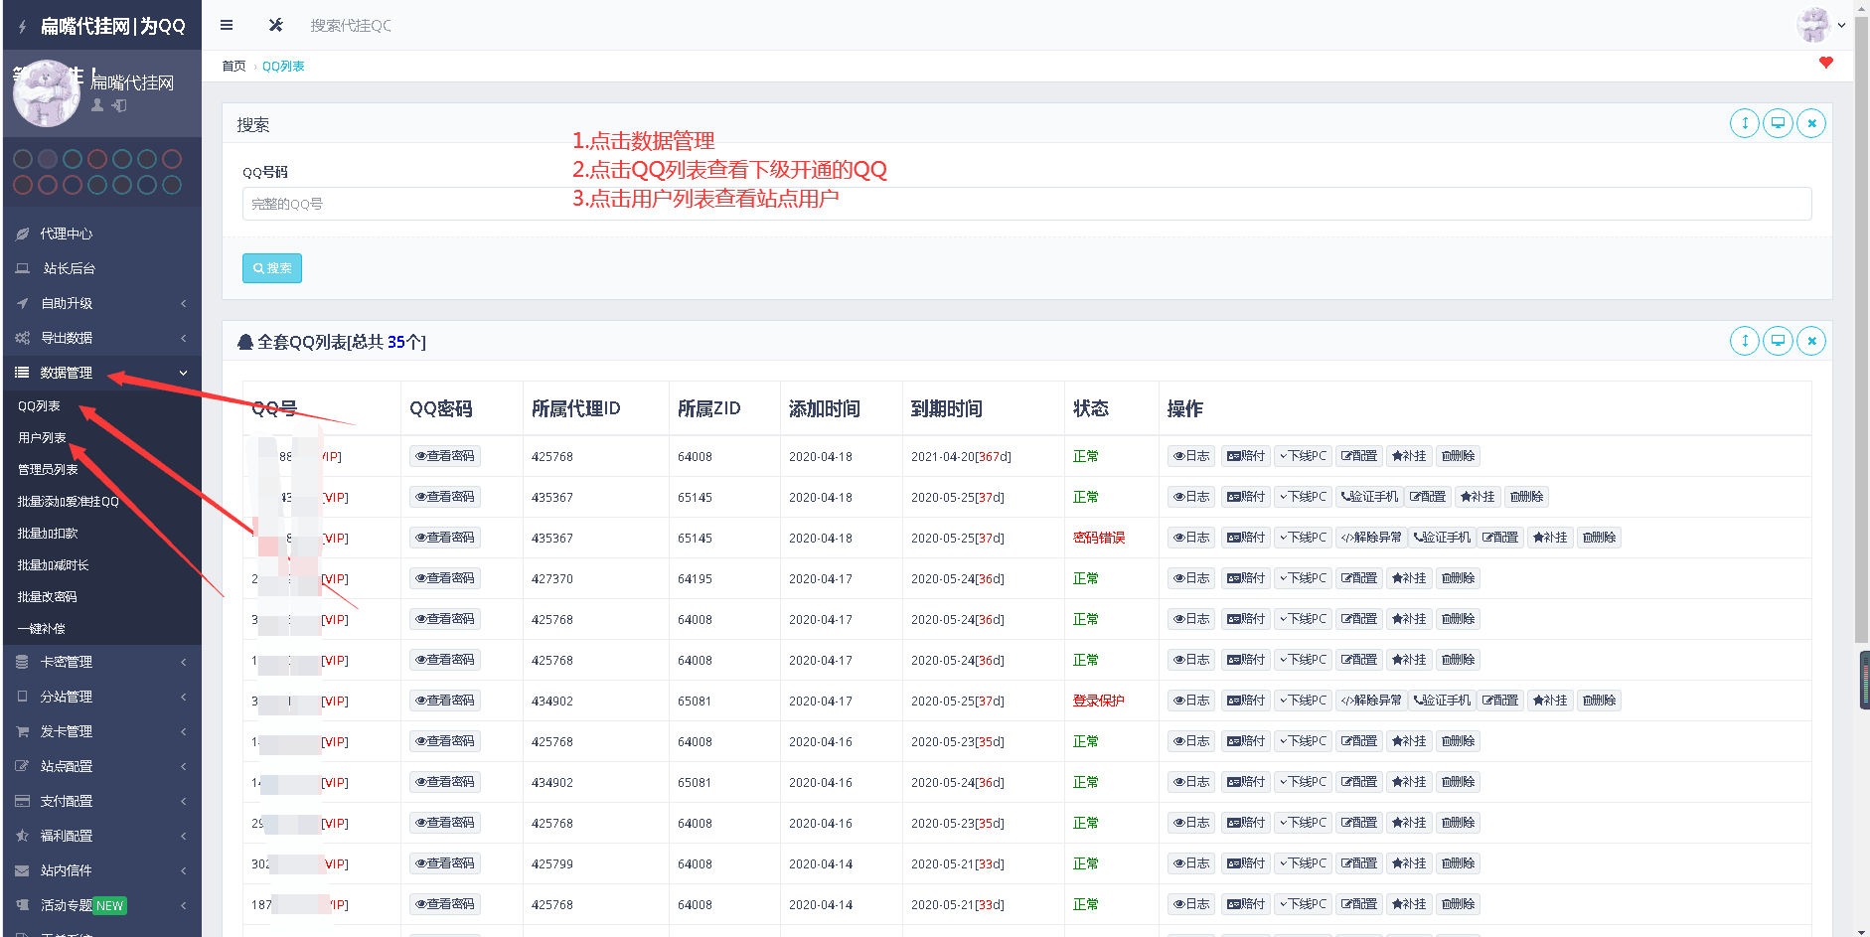Go to 首页 in the breadcrumb
1870x937 pixels.
click(x=234, y=67)
